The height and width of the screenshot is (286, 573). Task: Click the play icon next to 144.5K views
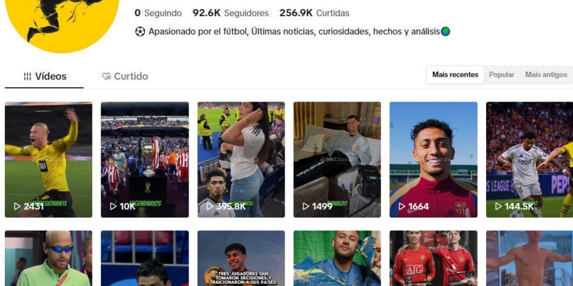(x=499, y=207)
